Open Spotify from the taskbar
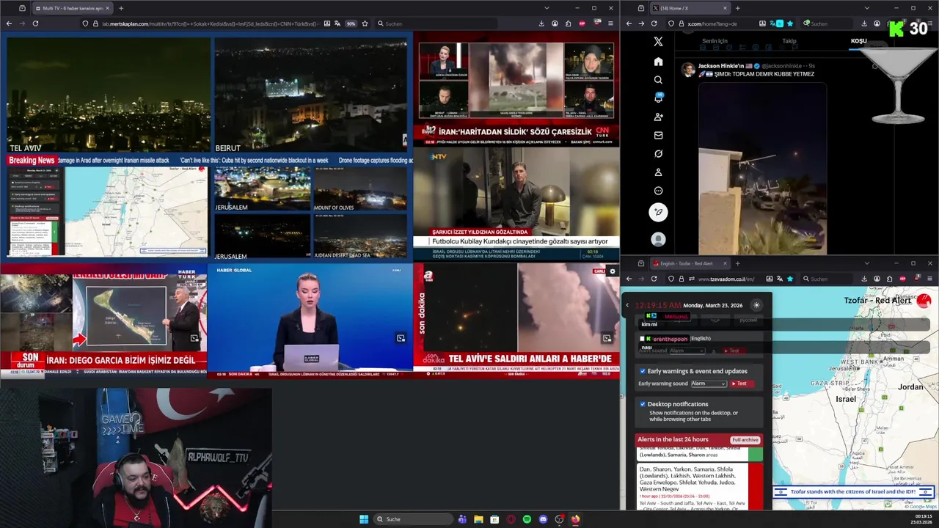Image resolution: width=939 pixels, height=528 pixels. [x=527, y=519]
